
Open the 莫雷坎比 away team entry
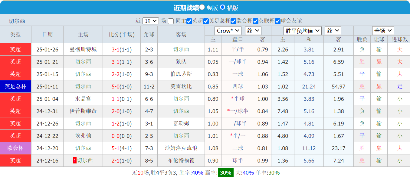[x=182, y=86]
